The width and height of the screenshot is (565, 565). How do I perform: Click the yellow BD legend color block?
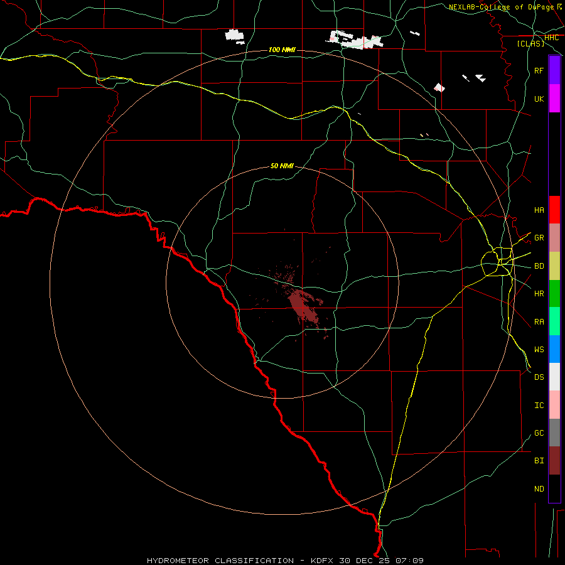(x=554, y=266)
